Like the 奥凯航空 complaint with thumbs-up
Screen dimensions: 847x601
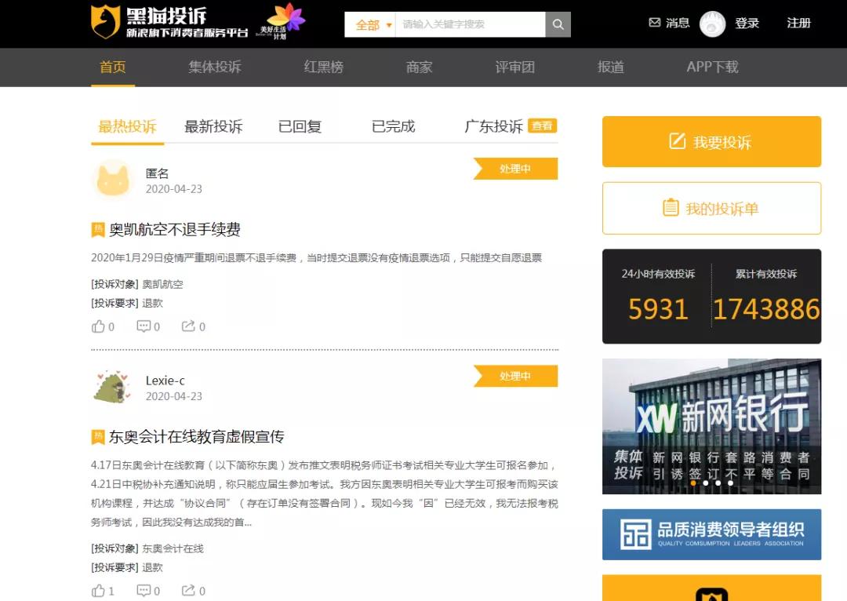point(98,326)
